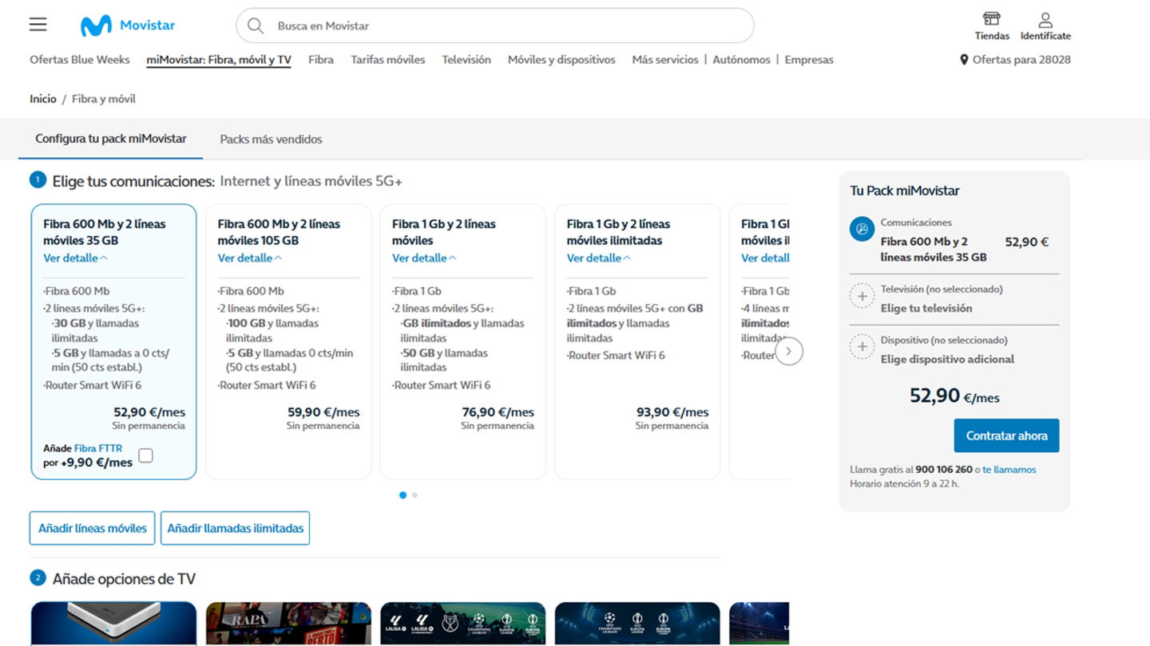This screenshot has width=1150, height=646.
Task: Open Autónomos link in navigation
Action: [x=741, y=60]
